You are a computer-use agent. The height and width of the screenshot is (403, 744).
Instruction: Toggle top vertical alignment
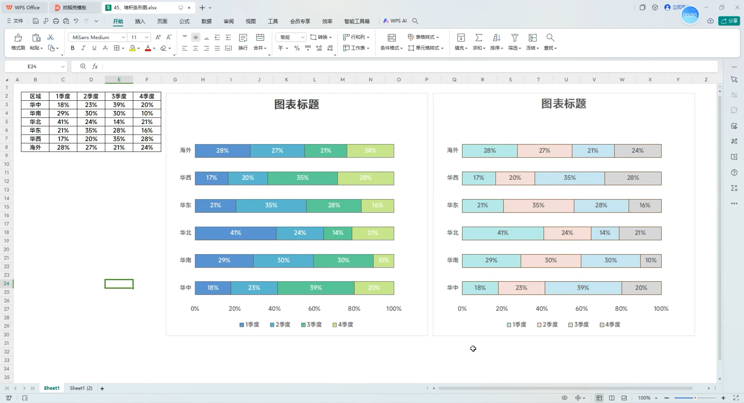[185, 37]
